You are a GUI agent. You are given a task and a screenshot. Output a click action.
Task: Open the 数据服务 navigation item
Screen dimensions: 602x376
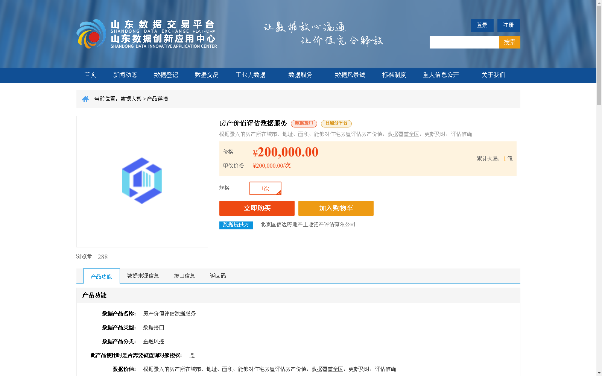click(301, 75)
